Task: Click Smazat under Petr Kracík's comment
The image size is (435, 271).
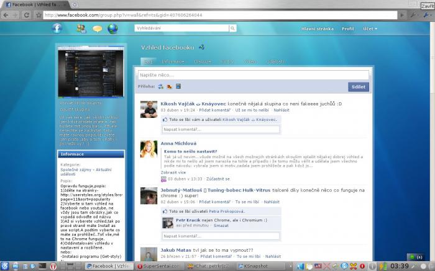Action: pyautogui.click(x=221, y=225)
